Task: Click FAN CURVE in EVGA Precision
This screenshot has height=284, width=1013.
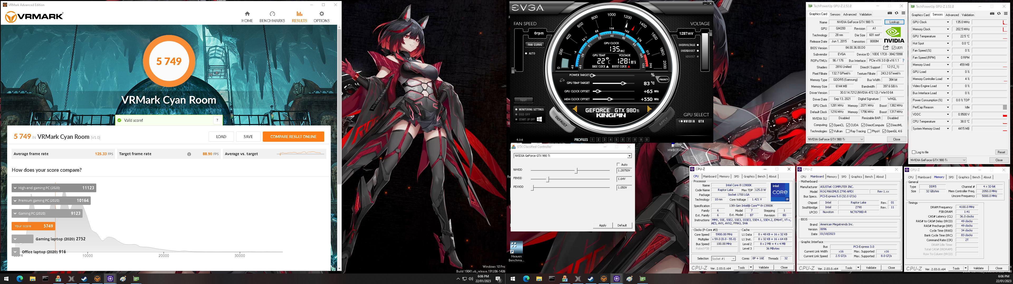Action: click(x=535, y=45)
